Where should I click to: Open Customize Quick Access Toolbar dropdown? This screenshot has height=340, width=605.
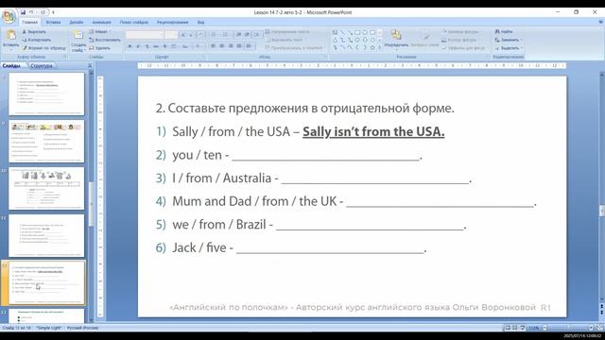53,12
